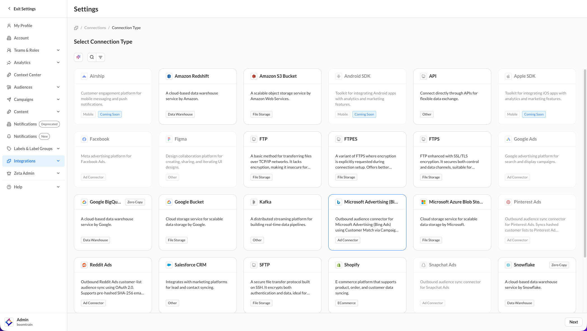
Task: Click the FTPES card icon
Action: tap(339, 139)
